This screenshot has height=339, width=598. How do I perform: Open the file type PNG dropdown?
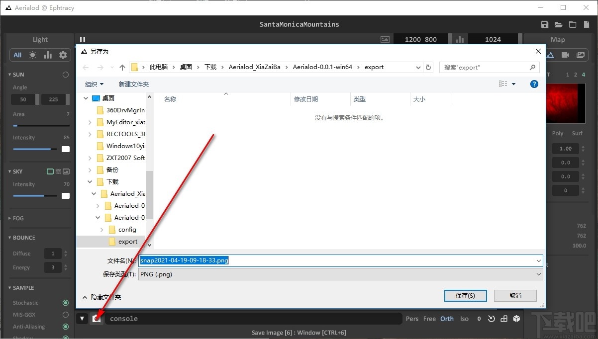[539, 274]
